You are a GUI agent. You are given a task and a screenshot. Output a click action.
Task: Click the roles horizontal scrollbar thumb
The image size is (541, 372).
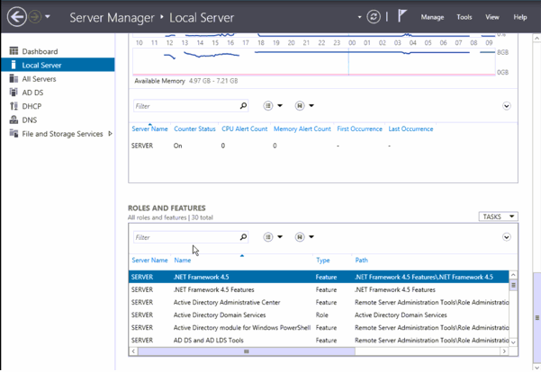(x=247, y=351)
